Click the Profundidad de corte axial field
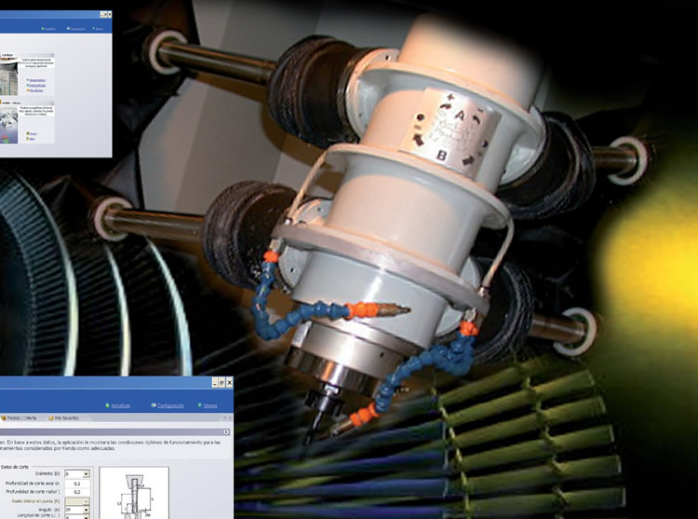This screenshot has height=519, width=698. (77, 484)
